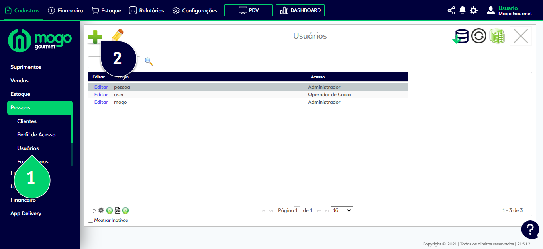The image size is (543, 249).
Task: Open the Configurações top menu
Action: coord(195,10)
